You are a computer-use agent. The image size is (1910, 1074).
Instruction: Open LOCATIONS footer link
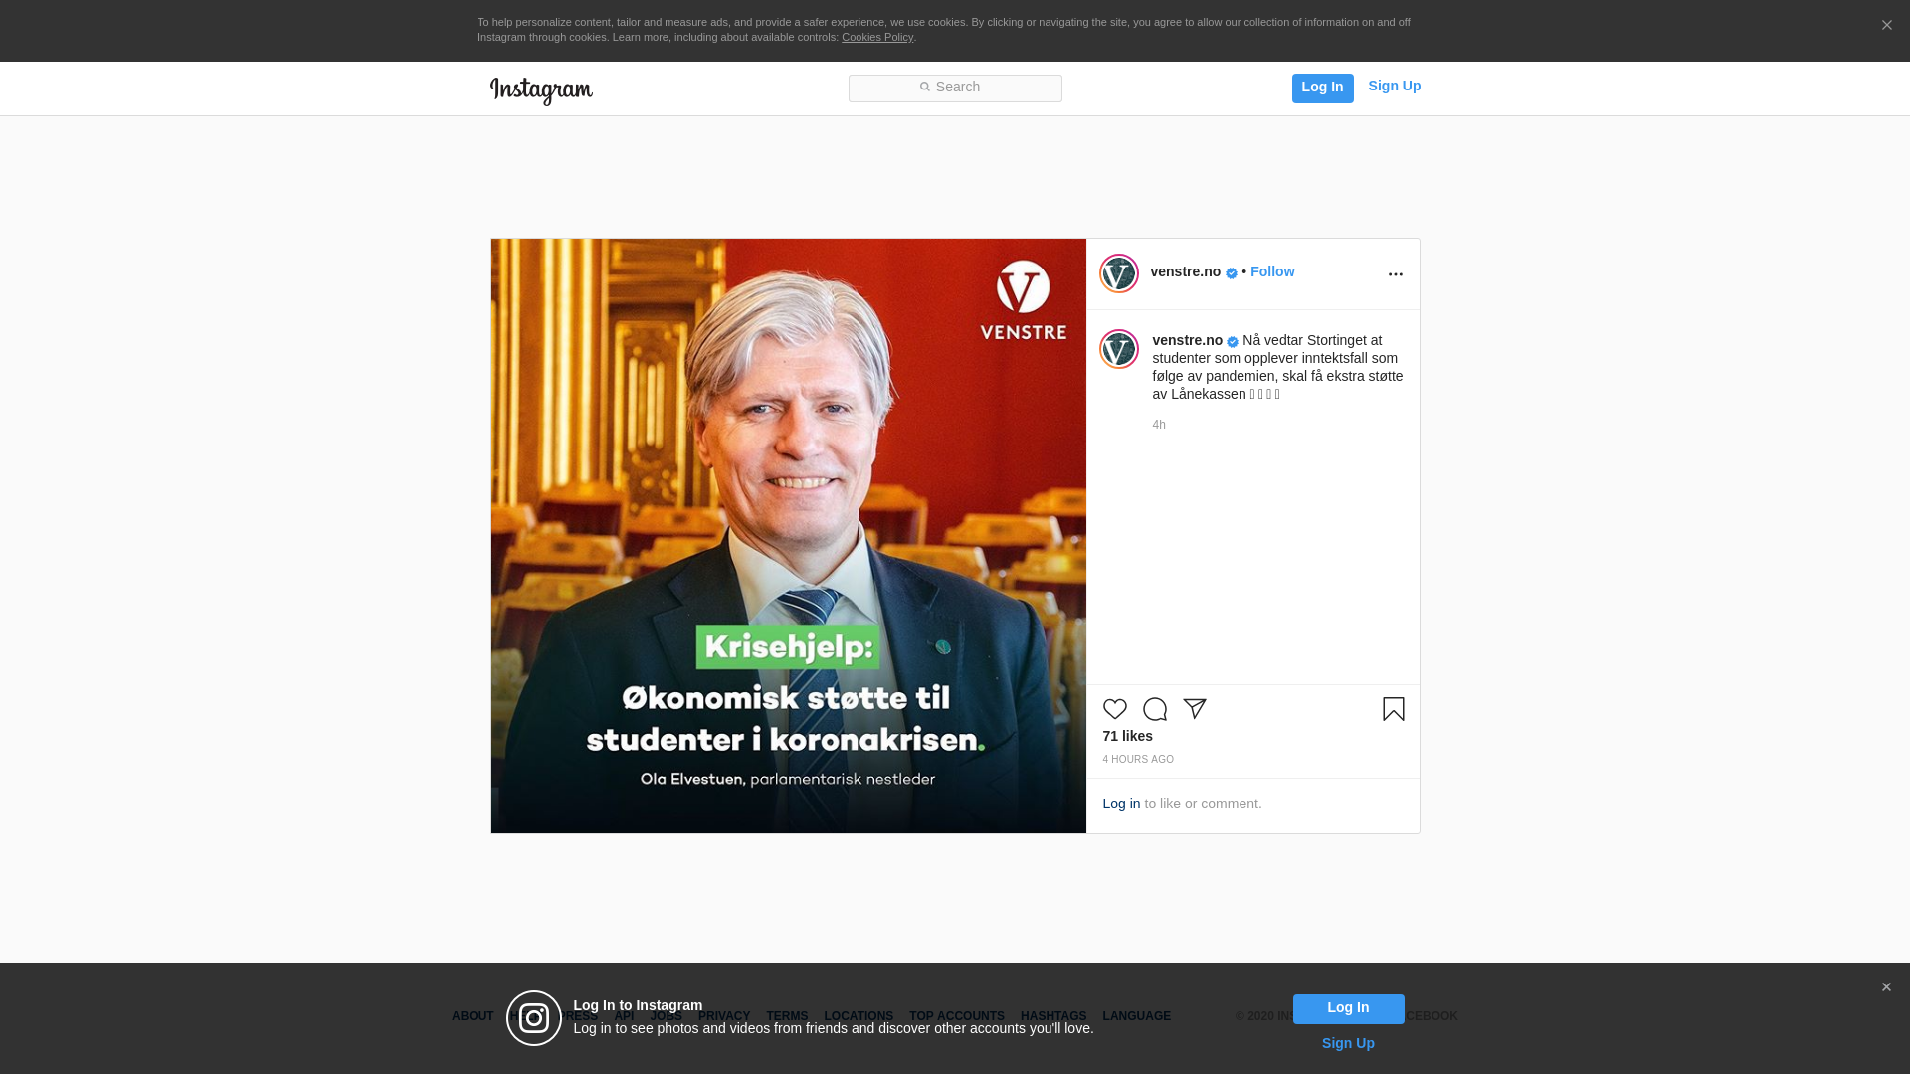click(859, 1016)
